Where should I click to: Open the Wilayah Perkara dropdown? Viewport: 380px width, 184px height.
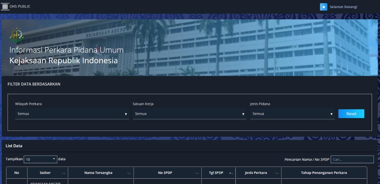[x=72, y=114]
